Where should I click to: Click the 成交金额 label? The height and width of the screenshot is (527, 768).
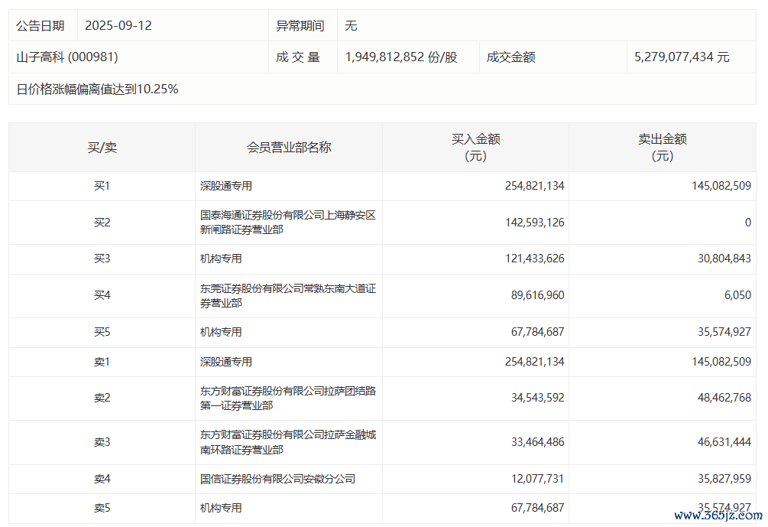coord(511,57)
